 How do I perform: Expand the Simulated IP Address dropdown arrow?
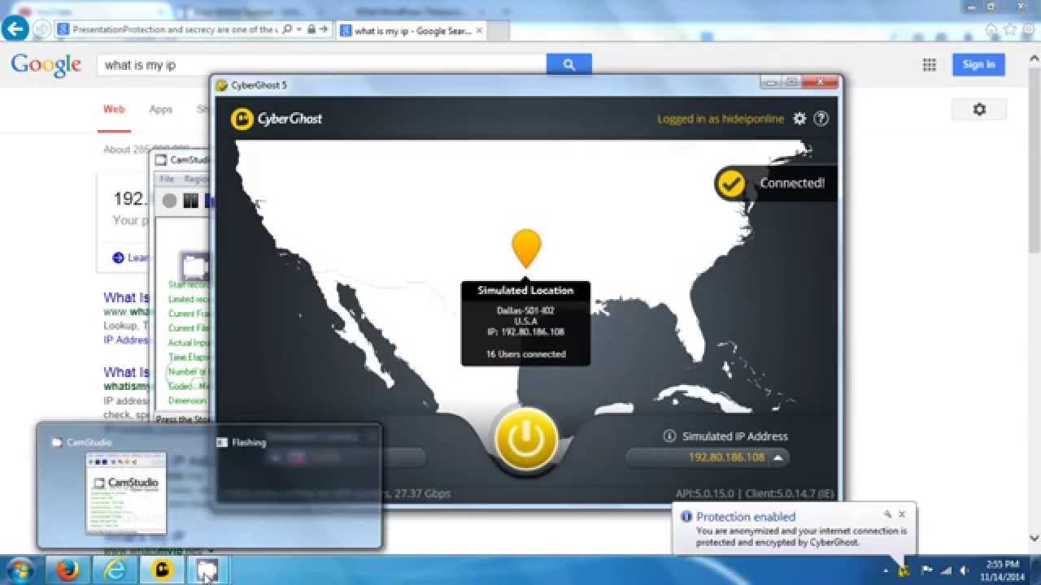[x=778, y=457]
